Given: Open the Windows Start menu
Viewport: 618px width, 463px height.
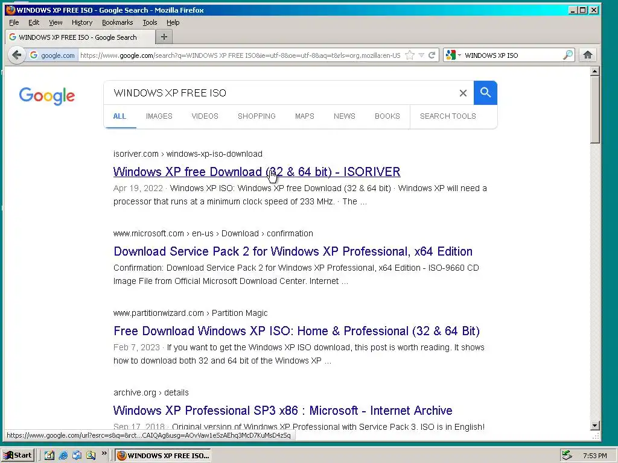Looking at the screenshot, I should click(18, 456).
